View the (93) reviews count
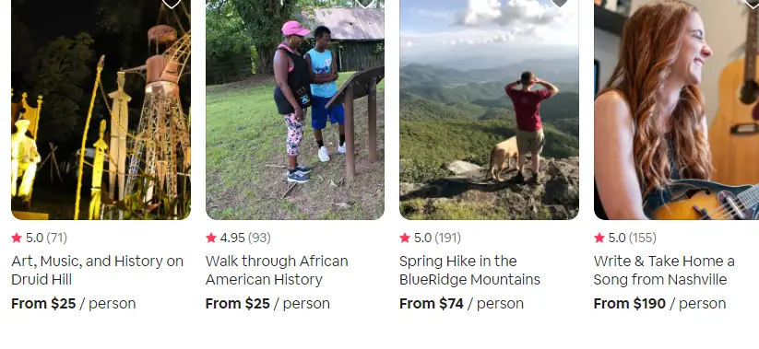The image size is (759, 349). point(259,238)
